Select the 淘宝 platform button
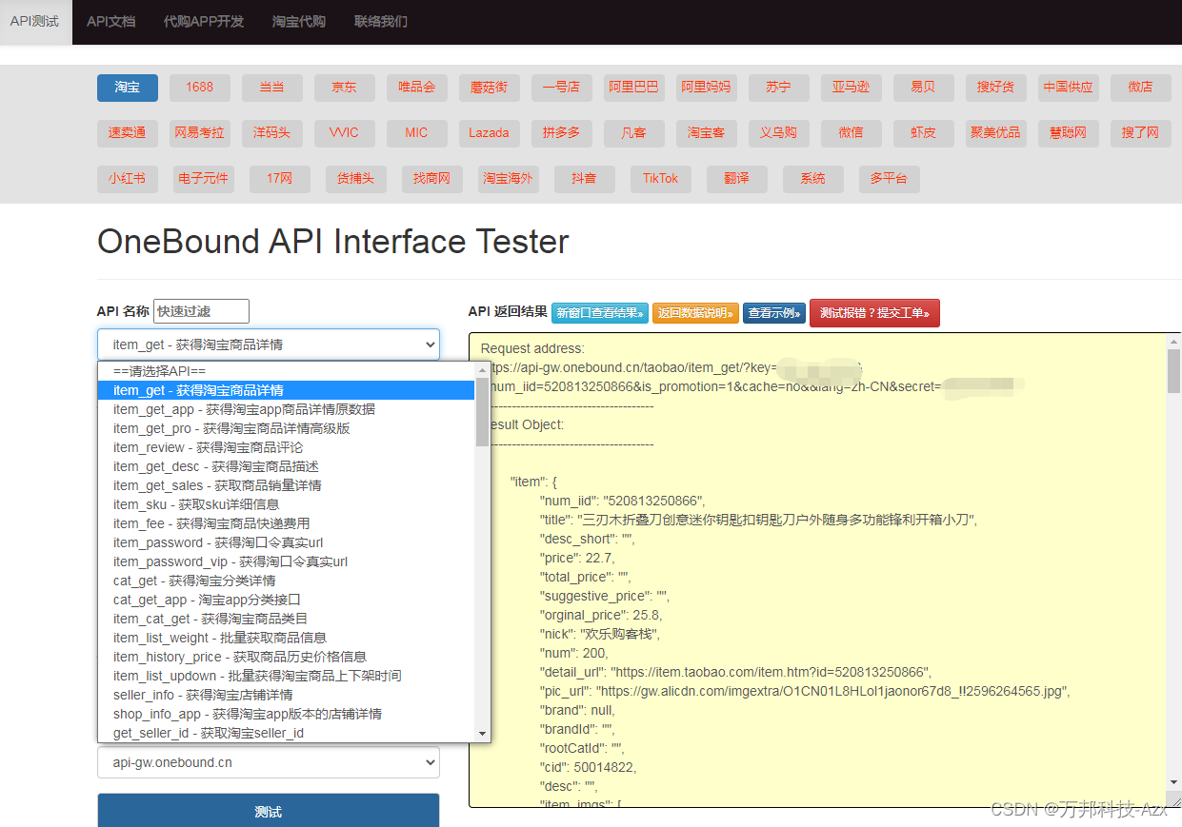Image resolution: width=1182 pixels, height=827 pixels. 128,88
